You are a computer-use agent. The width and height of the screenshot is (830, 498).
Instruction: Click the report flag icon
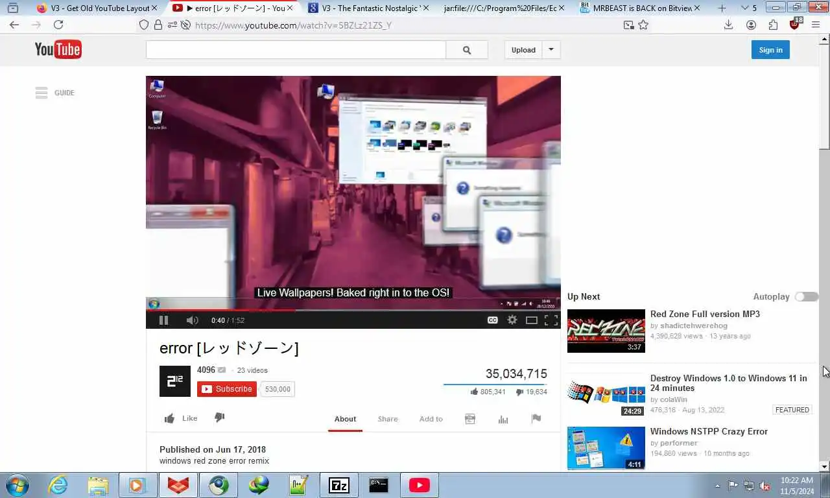[536, 418]
